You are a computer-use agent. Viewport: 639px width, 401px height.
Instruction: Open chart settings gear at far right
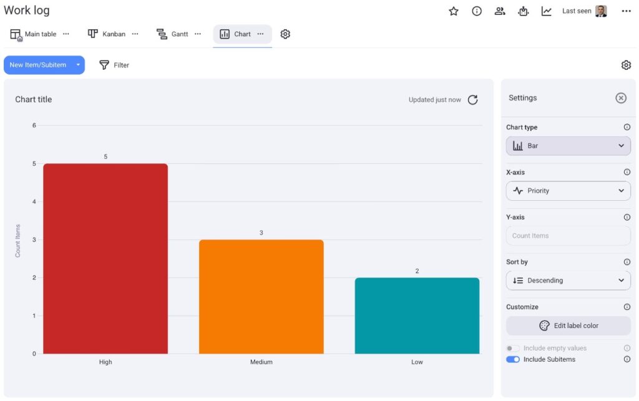(626, 65)
